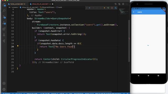
Task: Close the unsaved show_list_of_user.dart tab dot
Action: coord(52,4)
